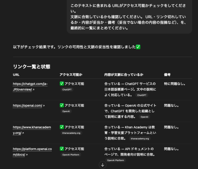Click the 内容が文脈に合っているか column header
Screen dimensions: 198x169
click(123, 75)
